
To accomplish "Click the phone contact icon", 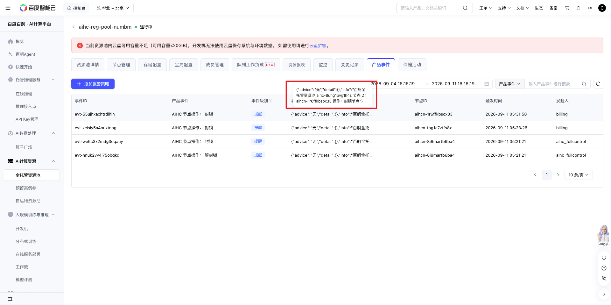I will pos(604,278).
